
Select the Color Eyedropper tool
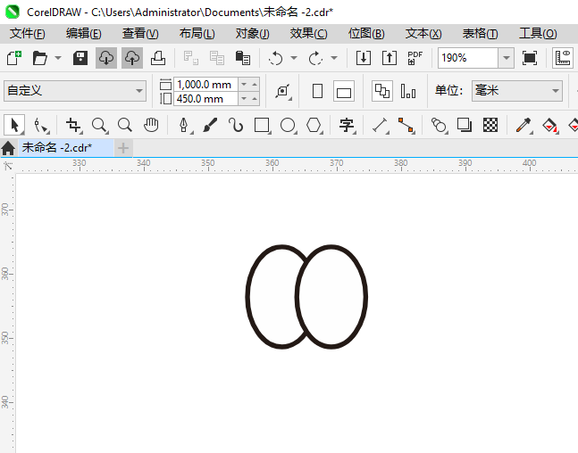click(x=524, y=125)
